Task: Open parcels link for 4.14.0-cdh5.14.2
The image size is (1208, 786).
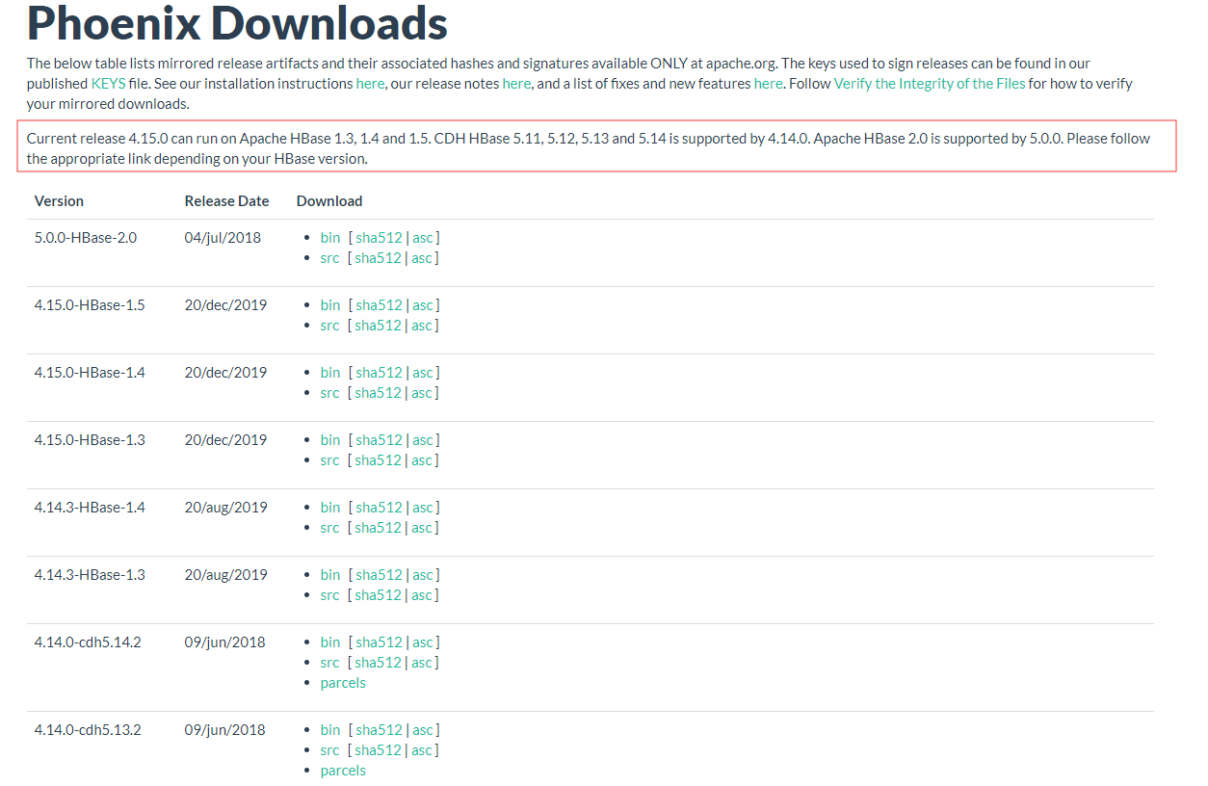Action: (343, 683)
